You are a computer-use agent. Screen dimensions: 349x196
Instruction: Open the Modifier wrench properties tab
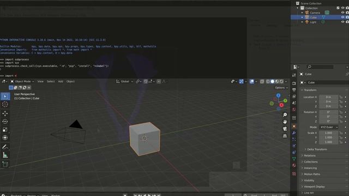[x=294, y=133]
